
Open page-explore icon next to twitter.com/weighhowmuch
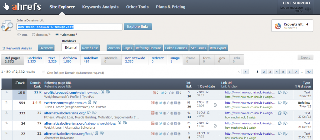point(90,102)
